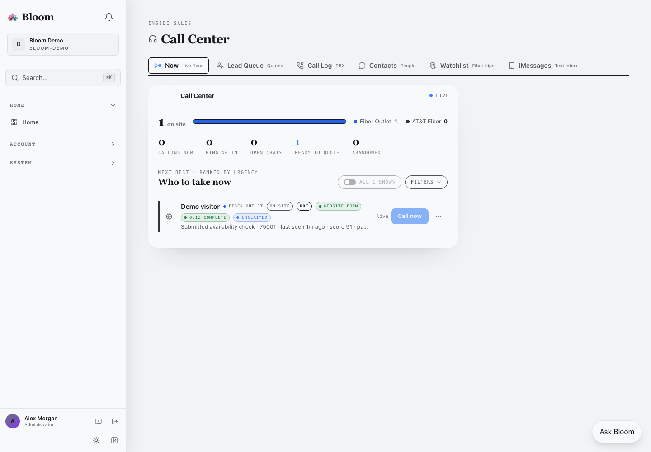Click the Fiber Outlet legend dot
Screen dimensions: 651x452
click(355, 122)
